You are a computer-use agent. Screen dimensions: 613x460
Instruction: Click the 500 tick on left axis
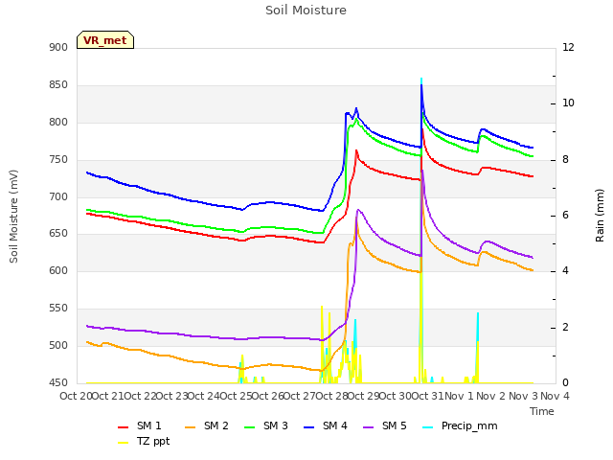(x=58, y=345)
